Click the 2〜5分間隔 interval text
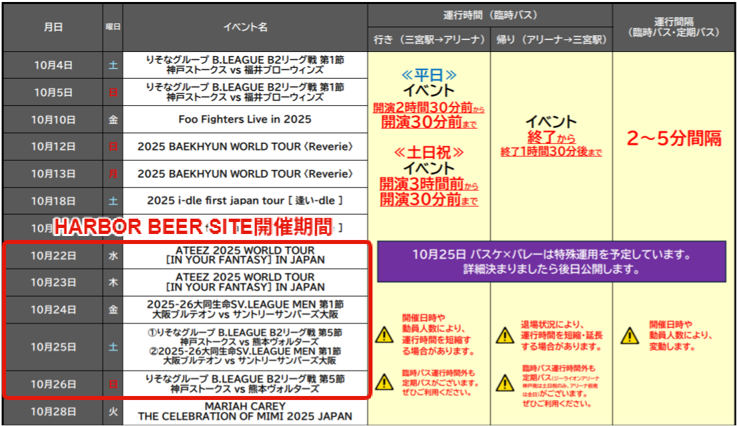 tap(674, 138)
